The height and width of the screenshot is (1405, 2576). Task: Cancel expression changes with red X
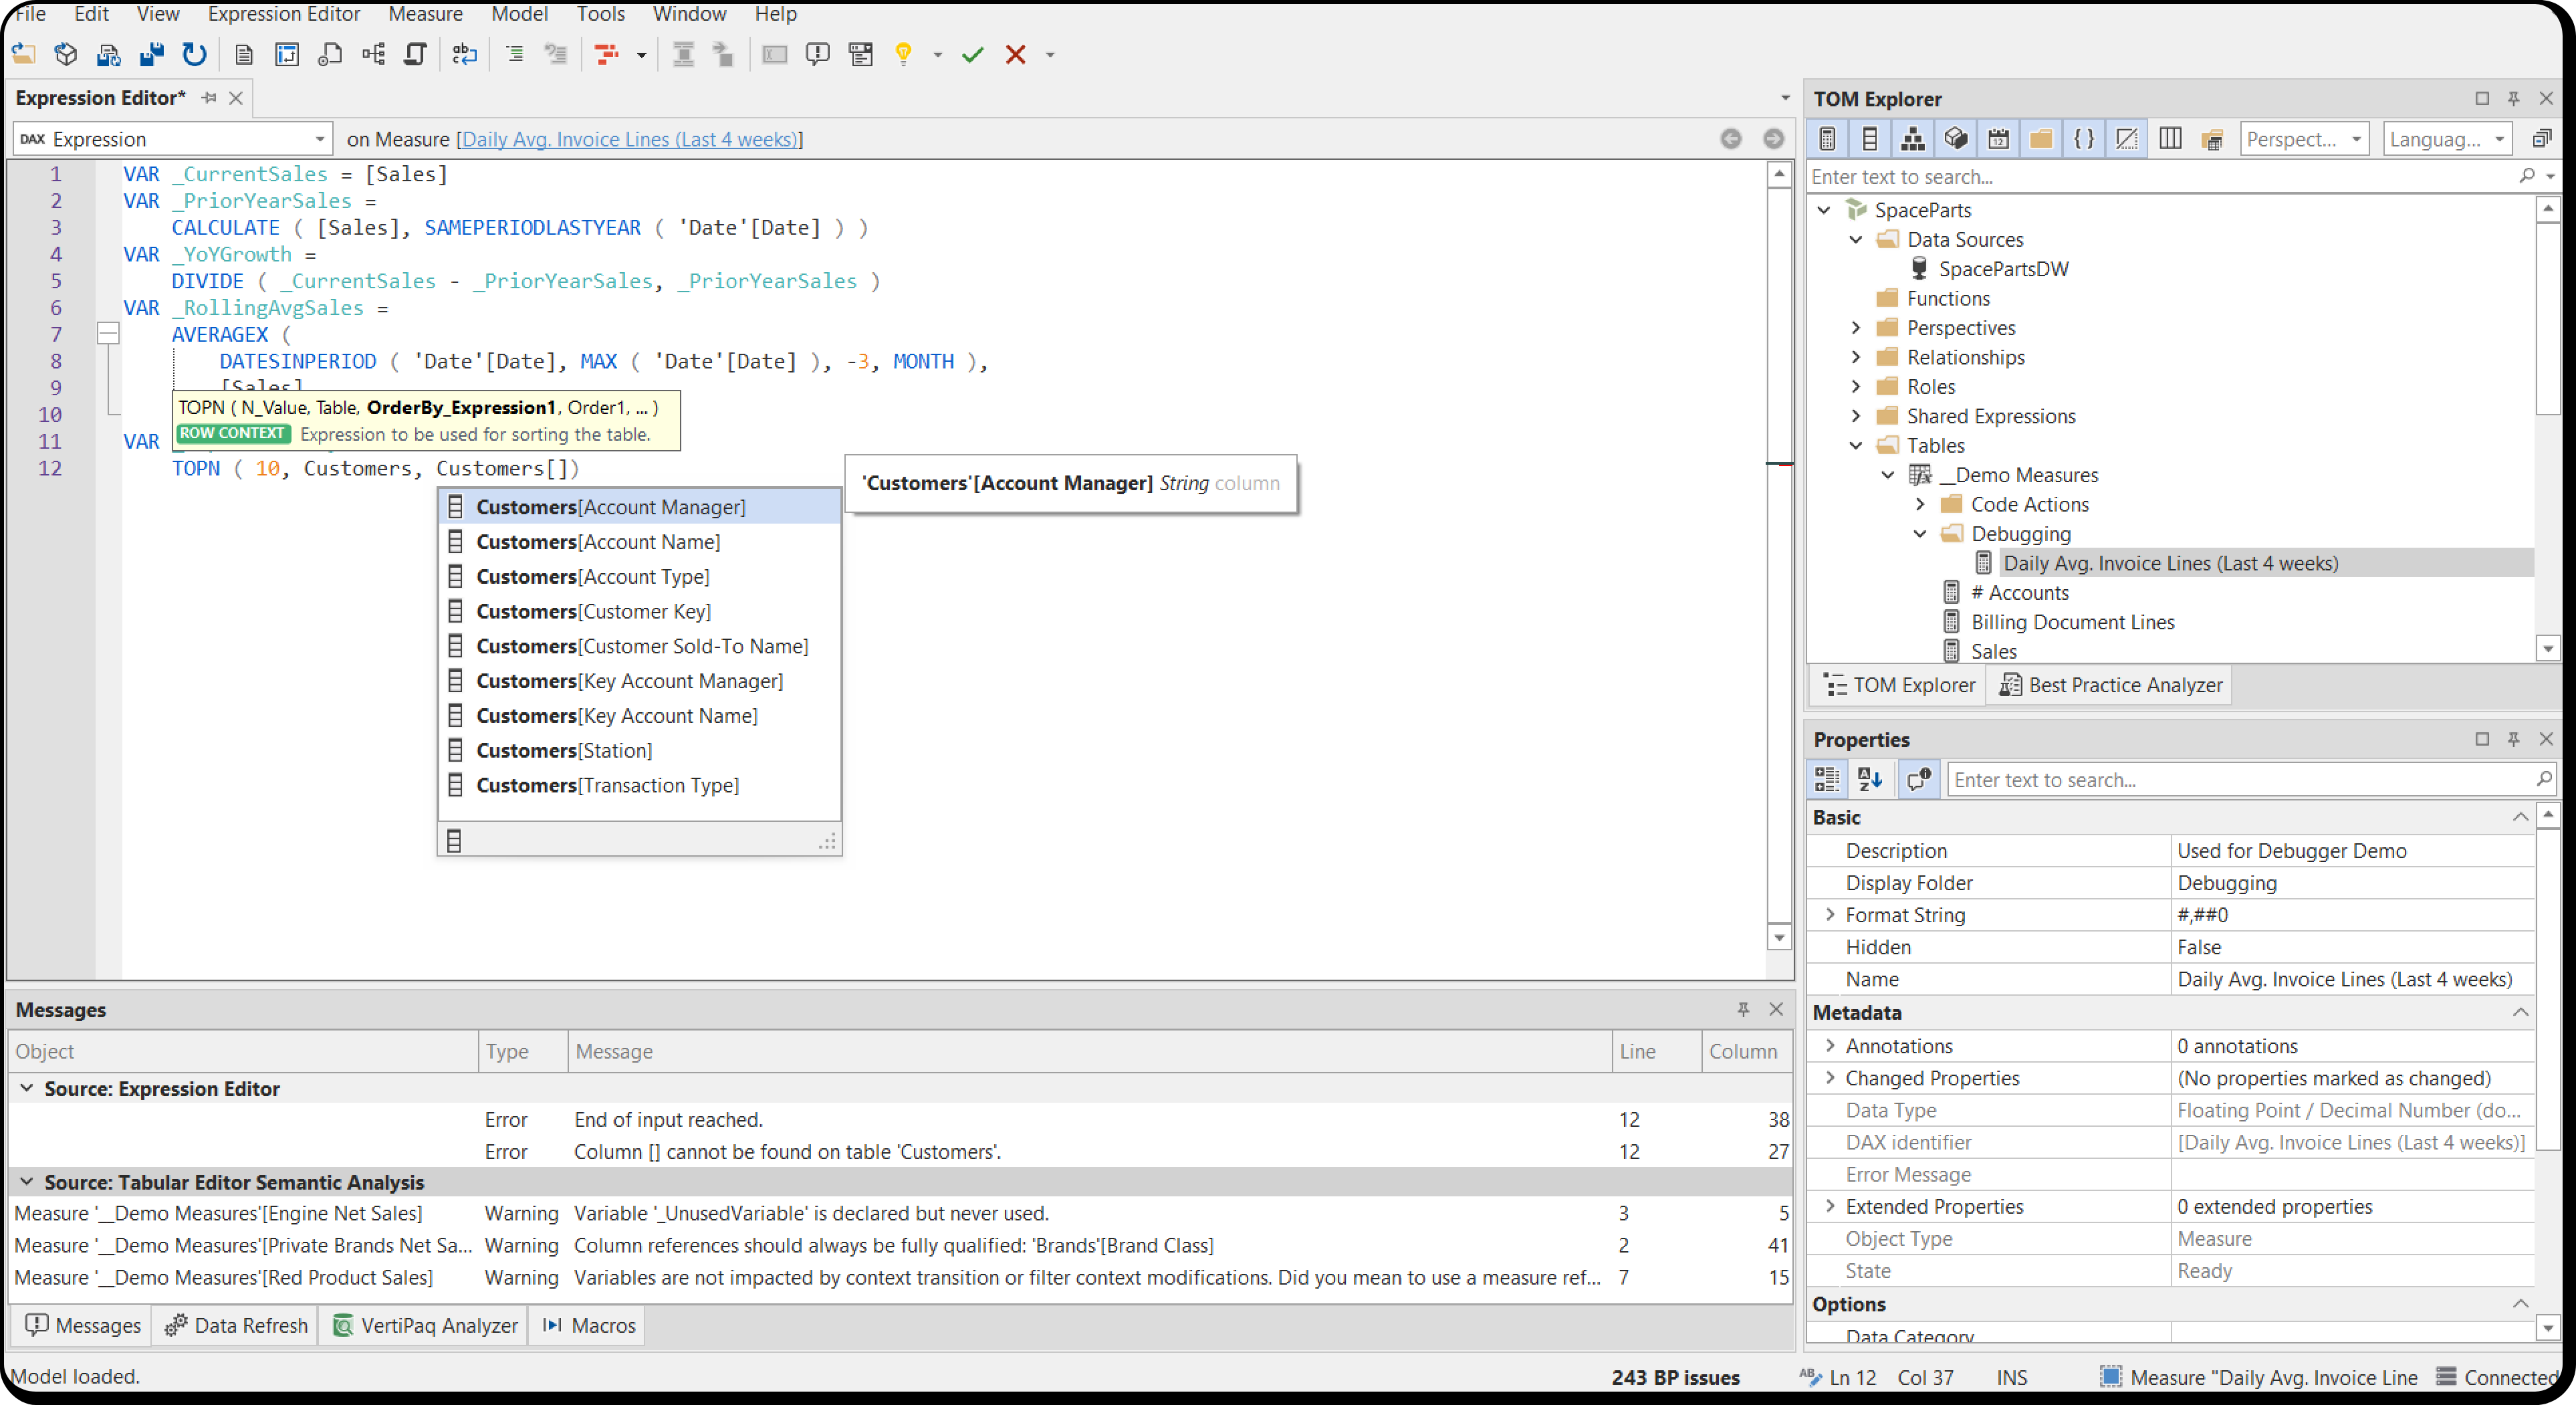1015,55
